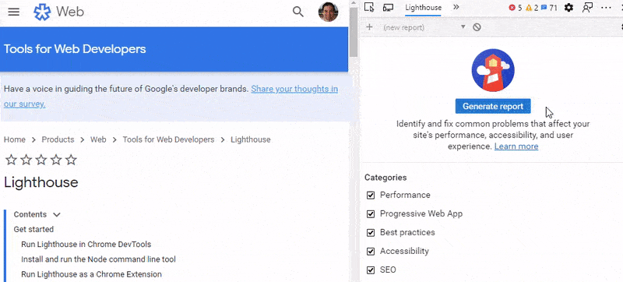This screenshot has width=623, height=282.
Task: Rate five stars
Action: [71, 160]
